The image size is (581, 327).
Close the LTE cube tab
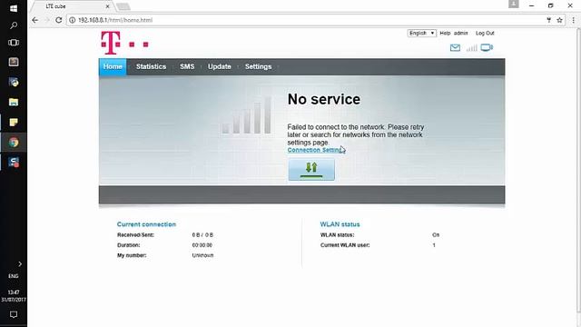(107, 6)
